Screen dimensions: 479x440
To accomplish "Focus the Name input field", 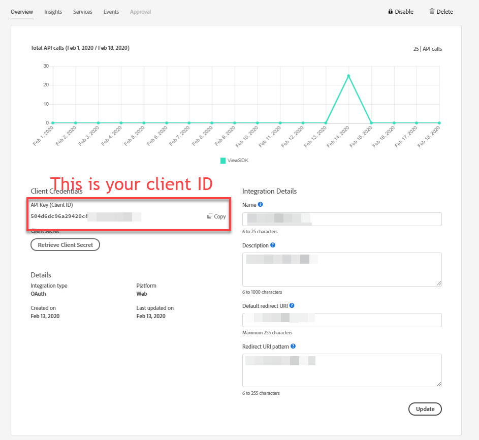I will 342,219.
